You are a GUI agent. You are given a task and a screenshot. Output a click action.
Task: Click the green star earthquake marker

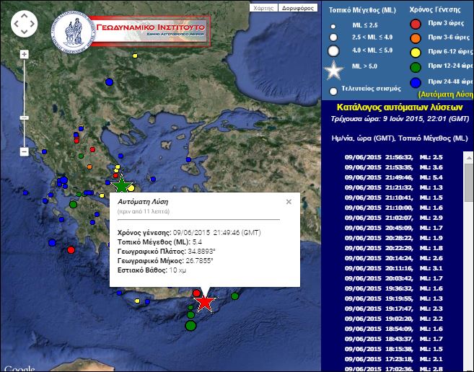pyautogui.click(x=121, y=185)
